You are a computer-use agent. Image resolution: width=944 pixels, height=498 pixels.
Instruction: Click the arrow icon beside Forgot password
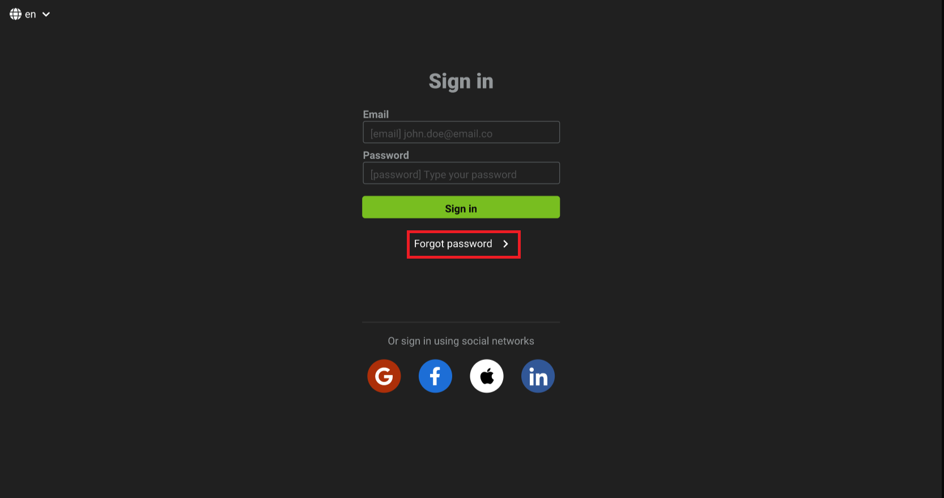point(506,244)
